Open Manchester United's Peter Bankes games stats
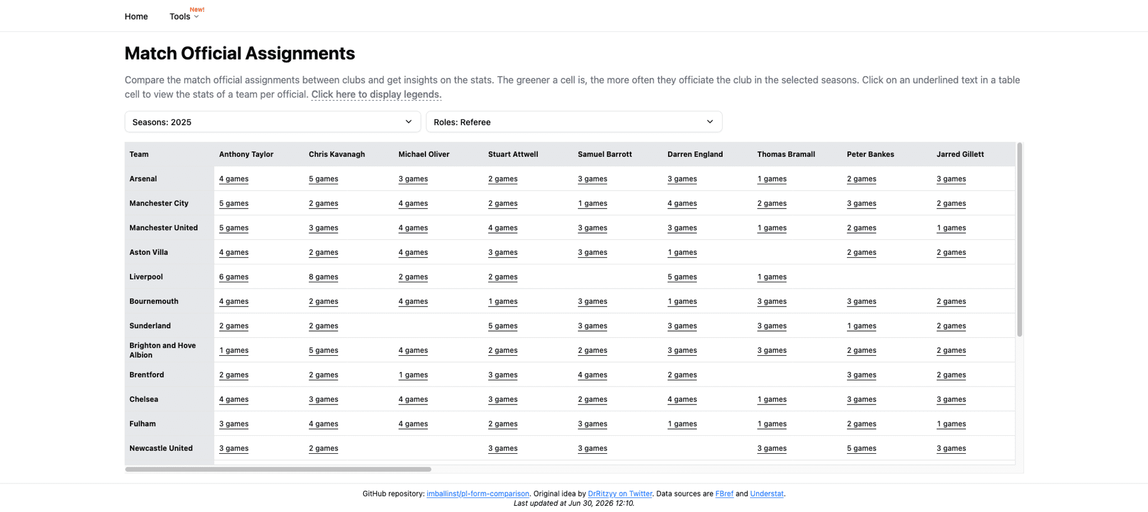This screenshot has height=512, width=1148. pos(862,227)
